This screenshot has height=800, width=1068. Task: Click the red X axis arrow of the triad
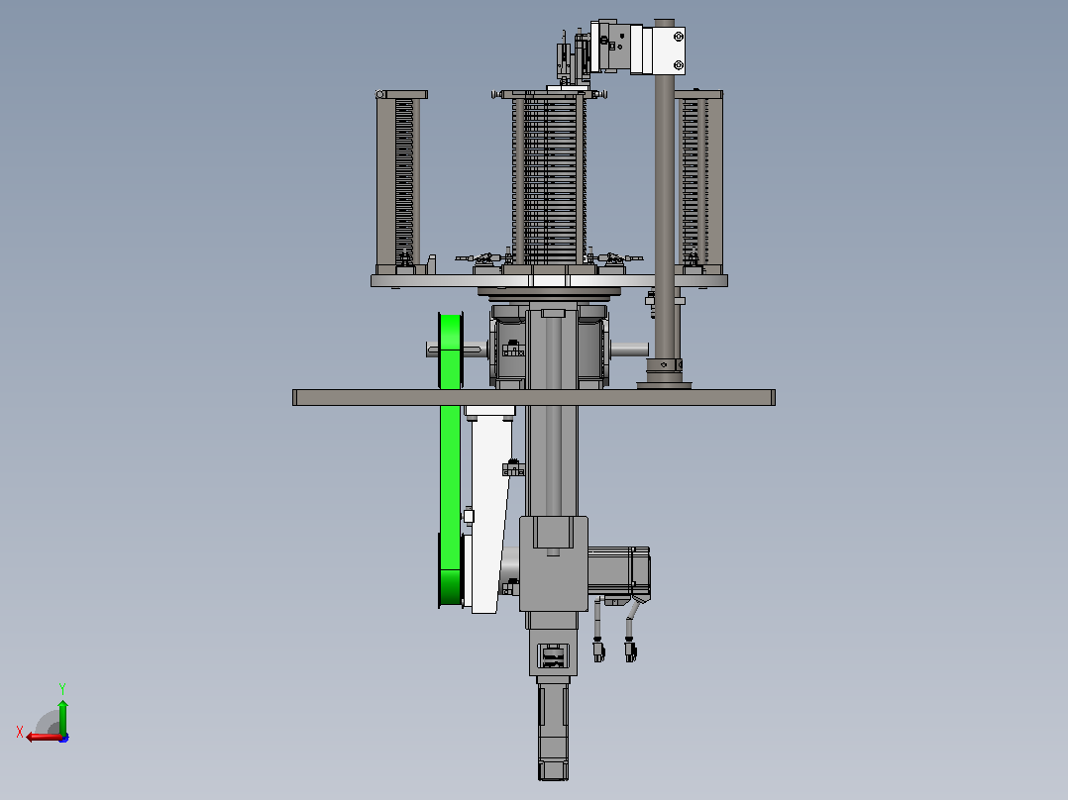[44, 737]
